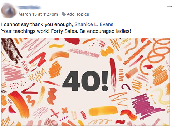Click the Add Topics link
Image resolution: width=176 pixels, height=129 pixels.
tap(78, 14)
